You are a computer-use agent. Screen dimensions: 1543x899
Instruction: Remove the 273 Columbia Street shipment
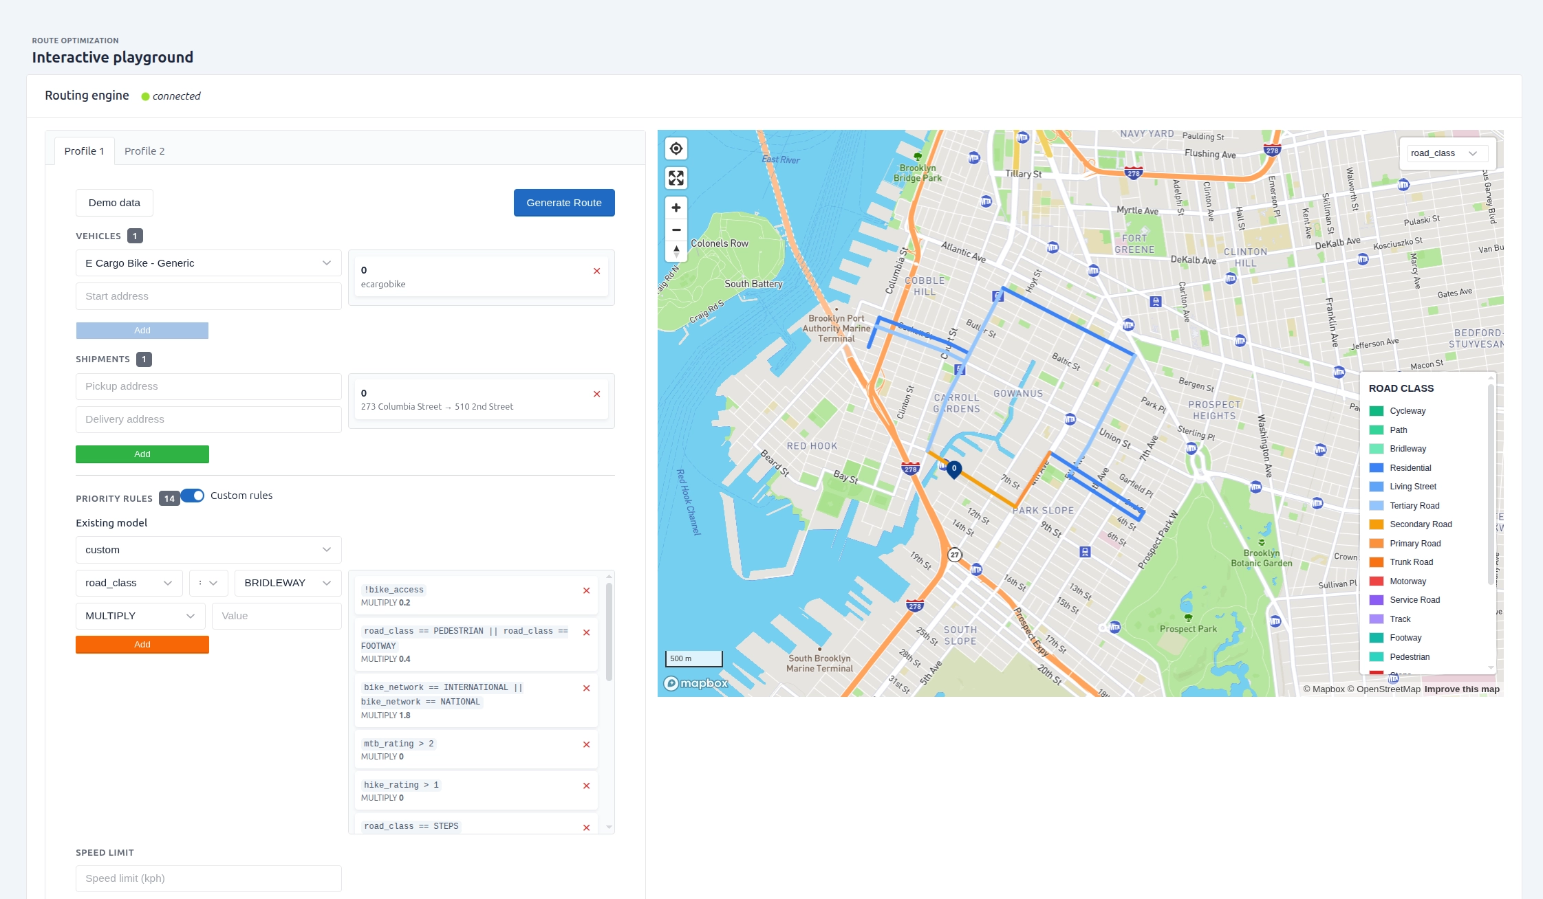(596, 394)
